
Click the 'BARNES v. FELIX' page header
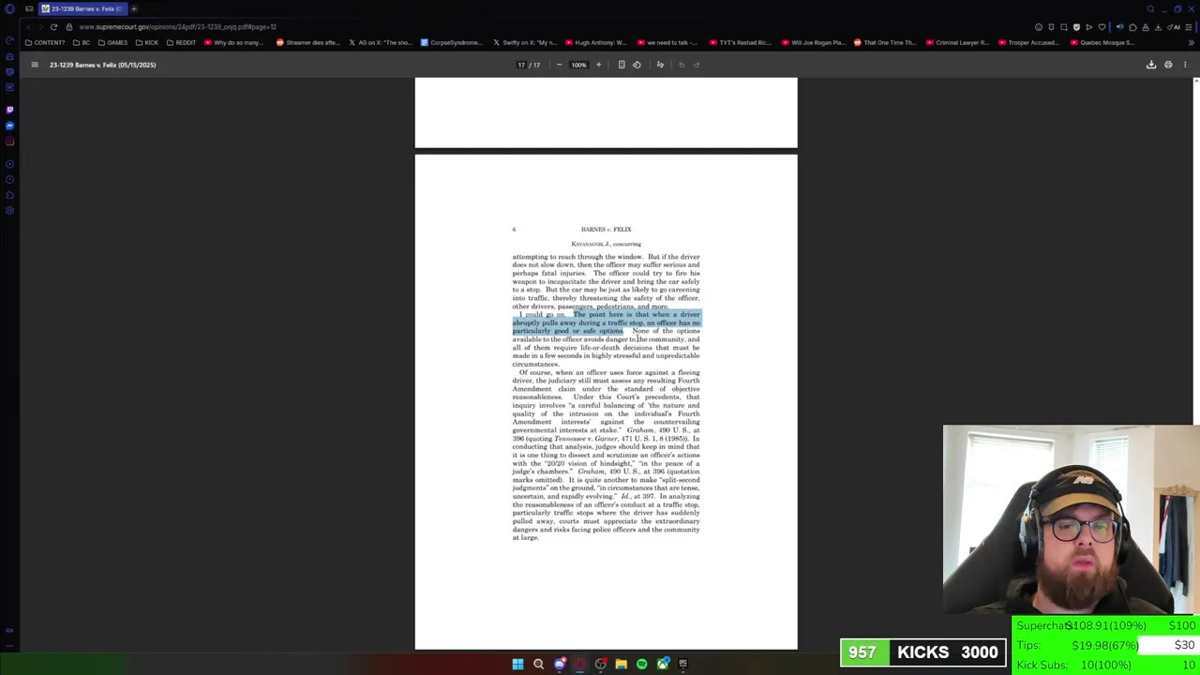[x=606, y=229]
